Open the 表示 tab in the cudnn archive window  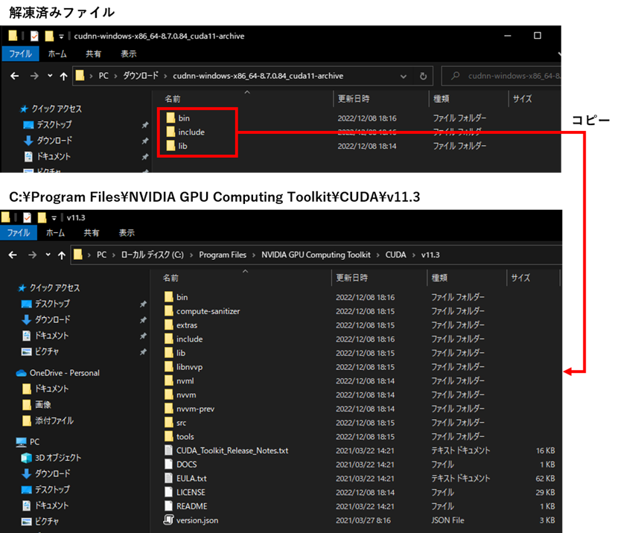tap(129, 54)
